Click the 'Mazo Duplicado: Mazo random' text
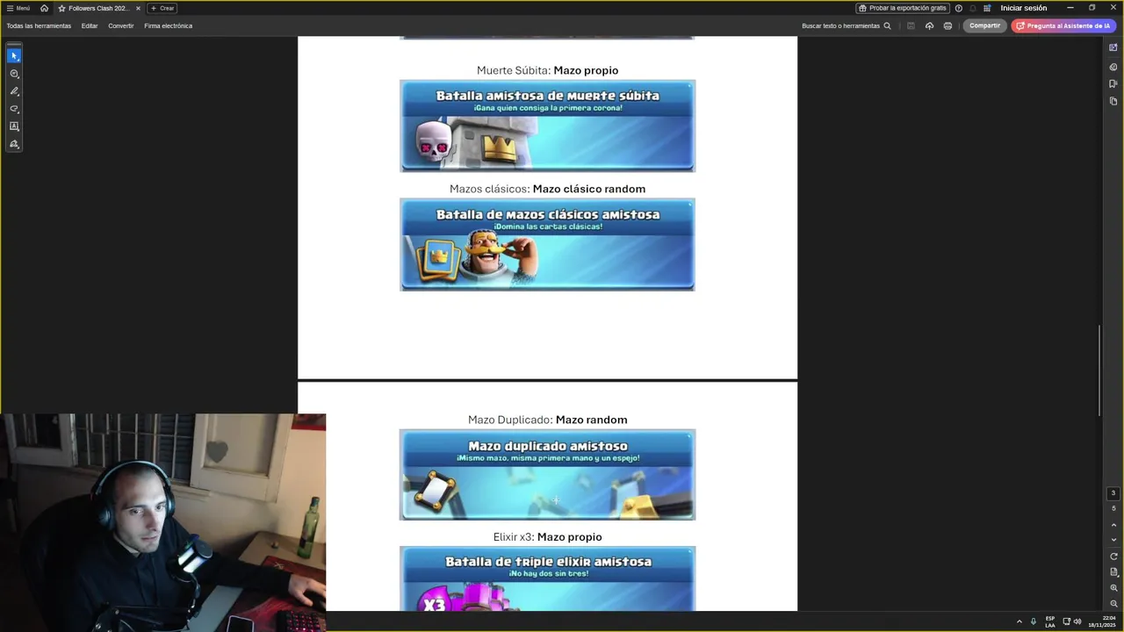1124x632 pixels. tap(547, 420)
